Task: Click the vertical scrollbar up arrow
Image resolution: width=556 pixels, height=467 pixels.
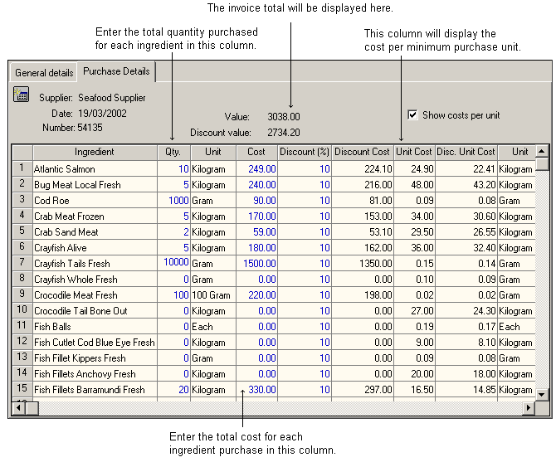Action: click(x=541, y=152)
